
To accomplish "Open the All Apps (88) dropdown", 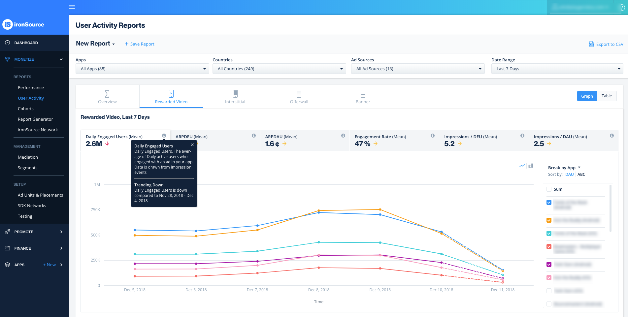I will pos(142,69).
